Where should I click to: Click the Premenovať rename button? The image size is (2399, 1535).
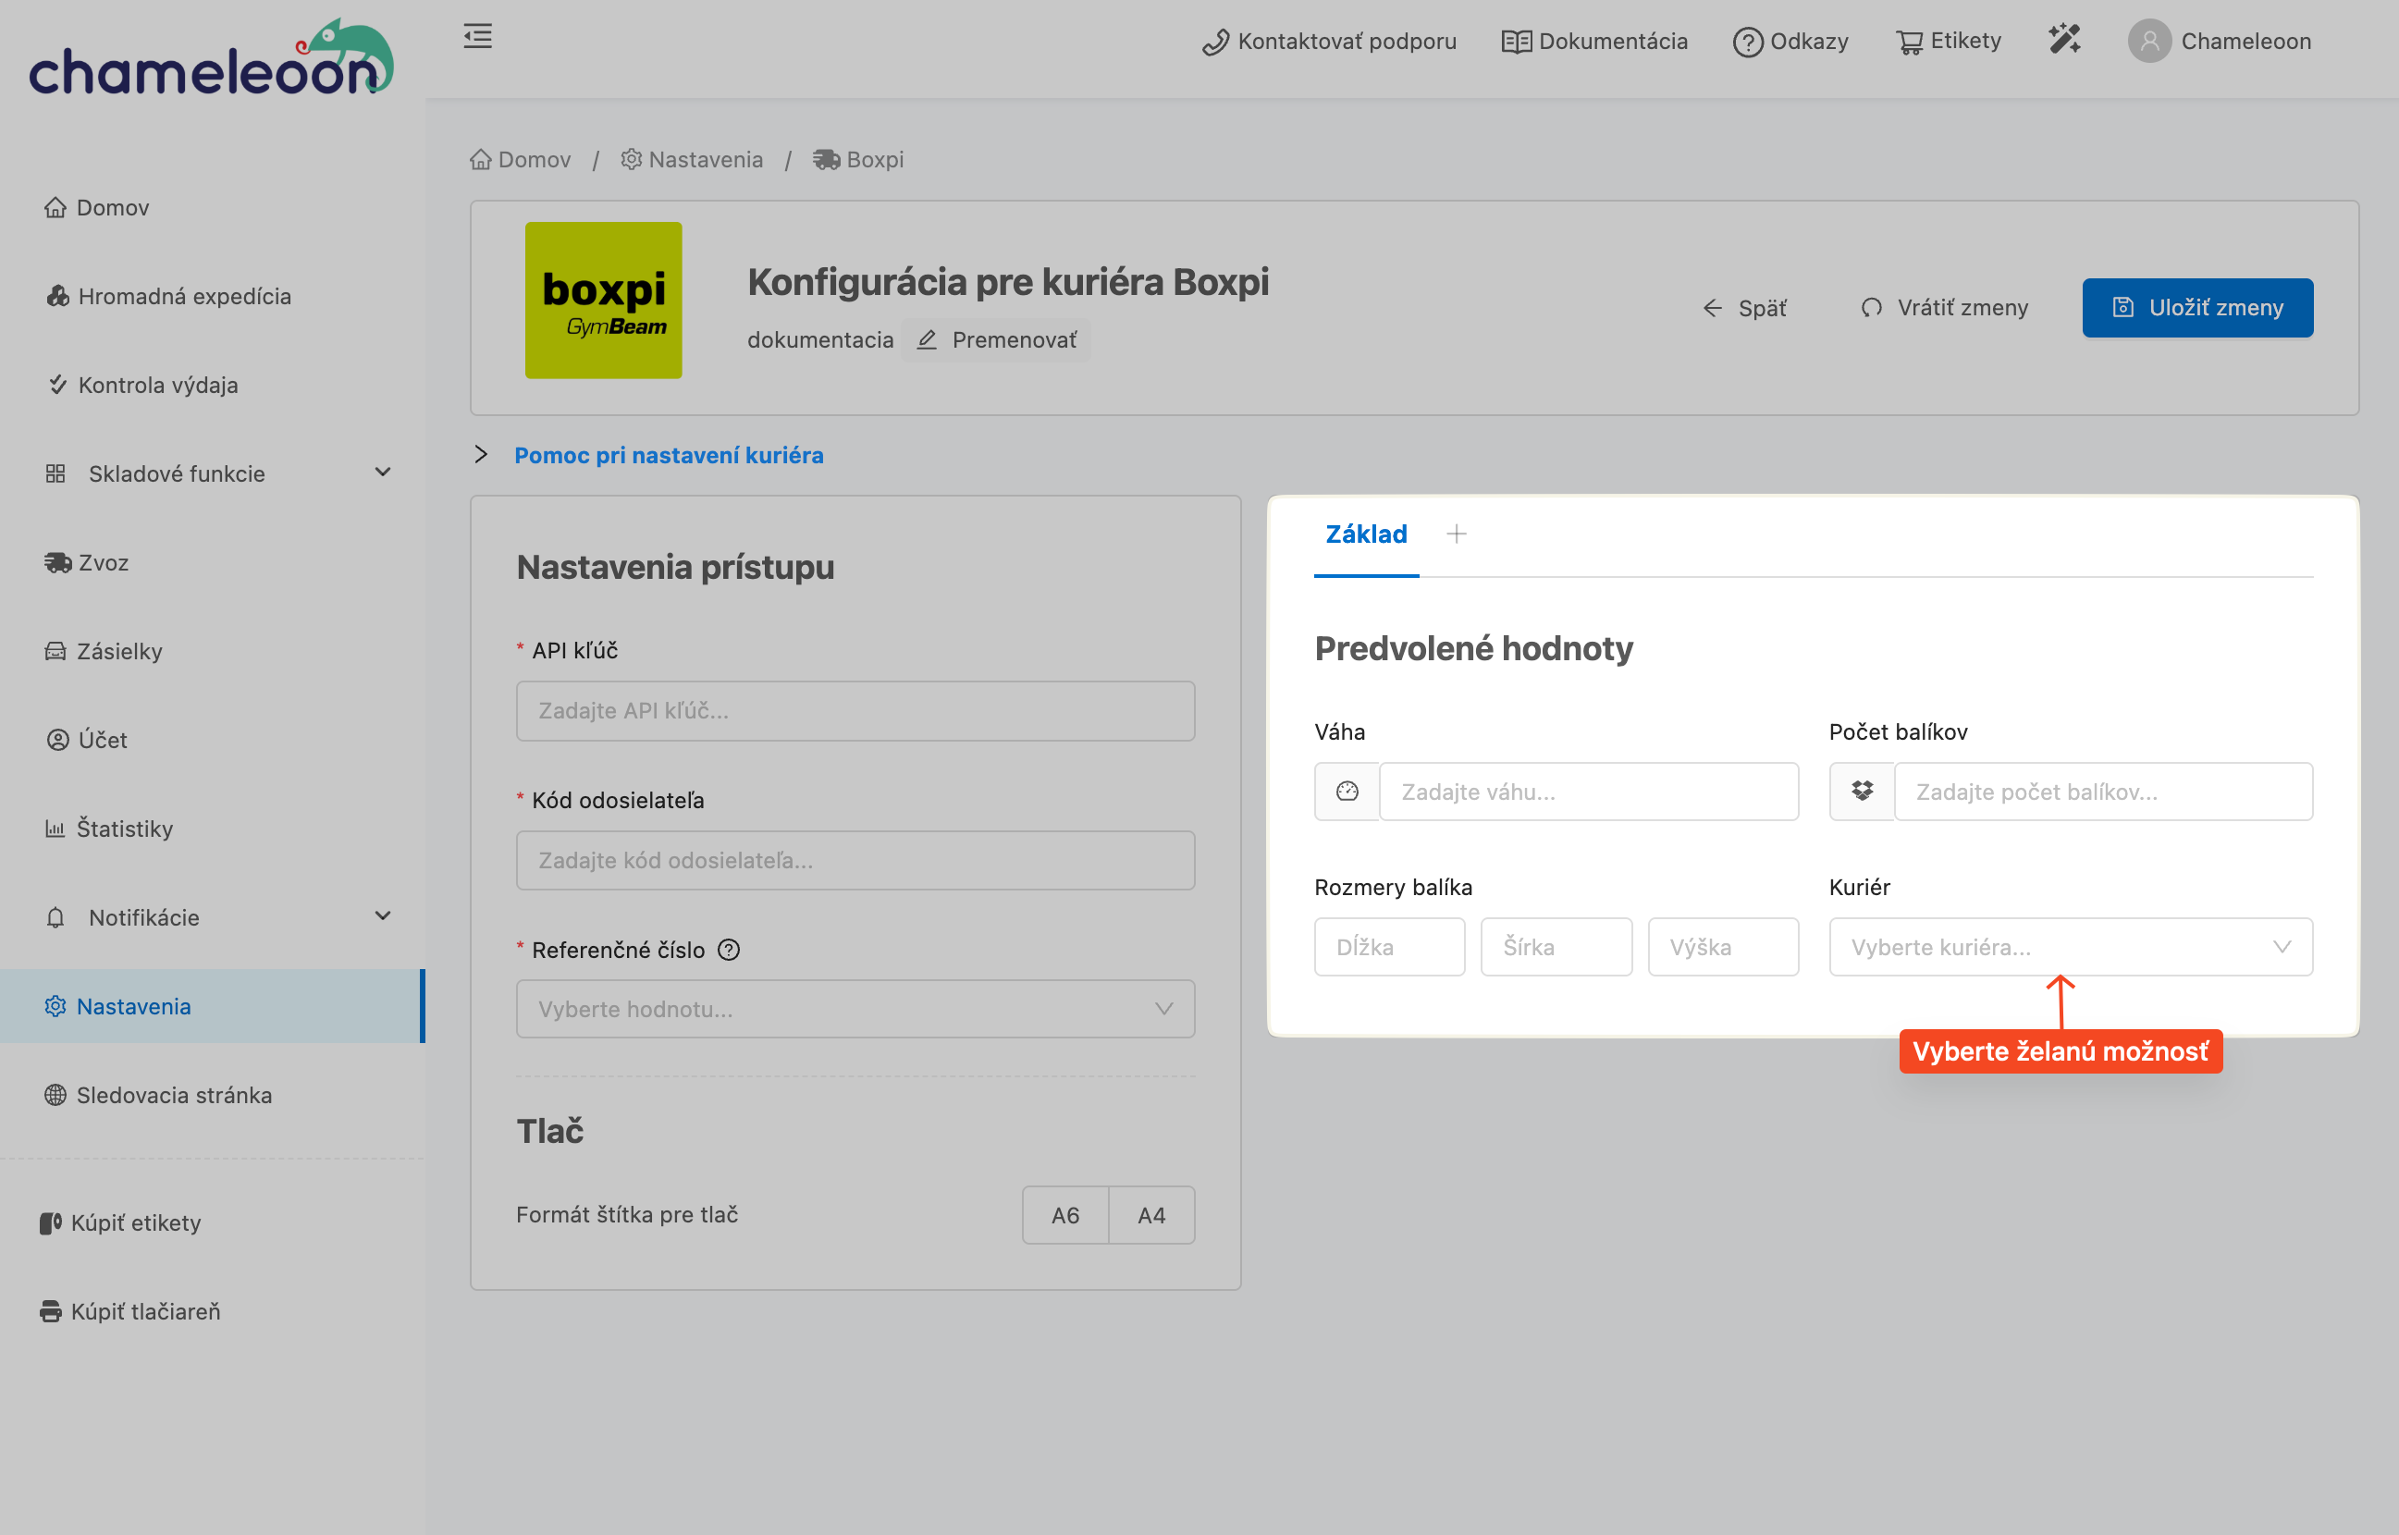997,340
